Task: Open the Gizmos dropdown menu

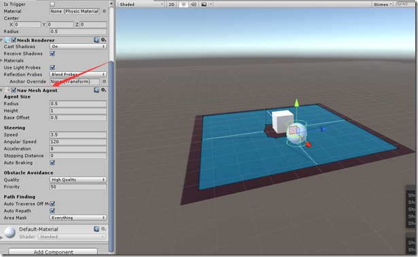Action: point(383,4)
